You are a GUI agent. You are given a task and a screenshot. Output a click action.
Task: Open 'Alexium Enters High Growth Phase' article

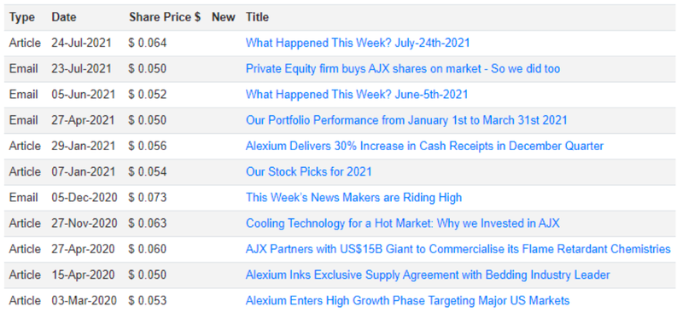[x=408, y=301]
